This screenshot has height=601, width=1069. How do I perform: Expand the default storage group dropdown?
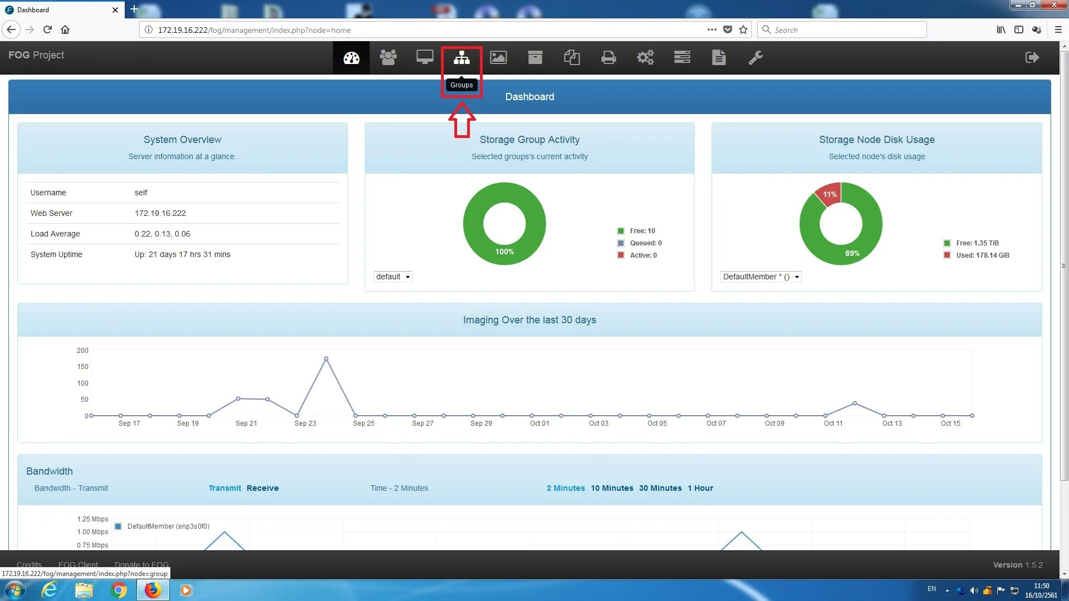click(393, 277)
